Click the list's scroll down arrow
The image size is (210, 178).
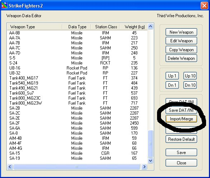coord(150,160)
